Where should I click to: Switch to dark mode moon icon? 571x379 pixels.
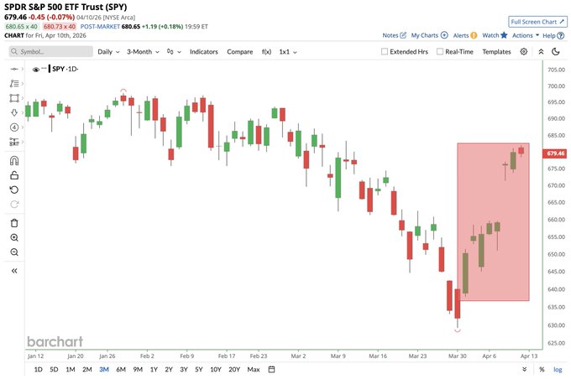[x=556, y=52]
